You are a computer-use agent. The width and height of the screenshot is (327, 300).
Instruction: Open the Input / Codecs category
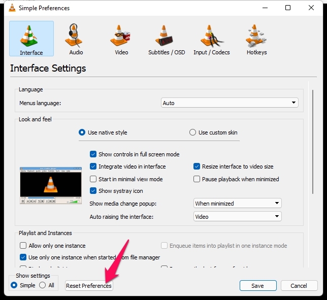(211, 39)
